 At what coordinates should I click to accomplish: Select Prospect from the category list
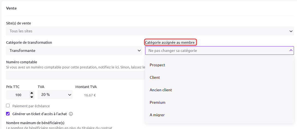(157, 65)
